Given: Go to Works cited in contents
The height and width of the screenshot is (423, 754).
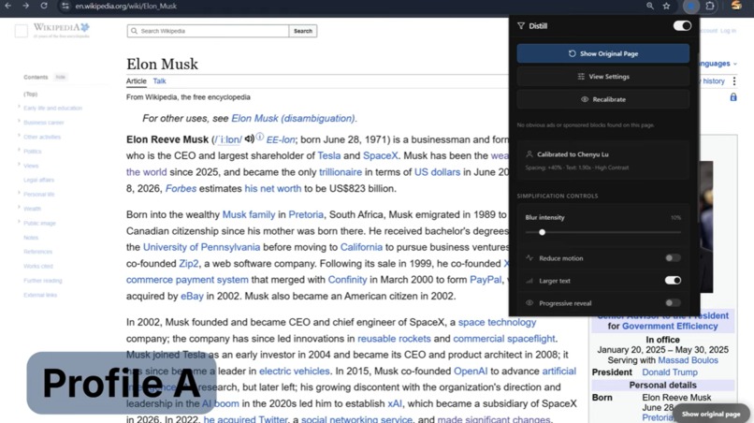Looking at the screenshot, I should pos(38,266).
